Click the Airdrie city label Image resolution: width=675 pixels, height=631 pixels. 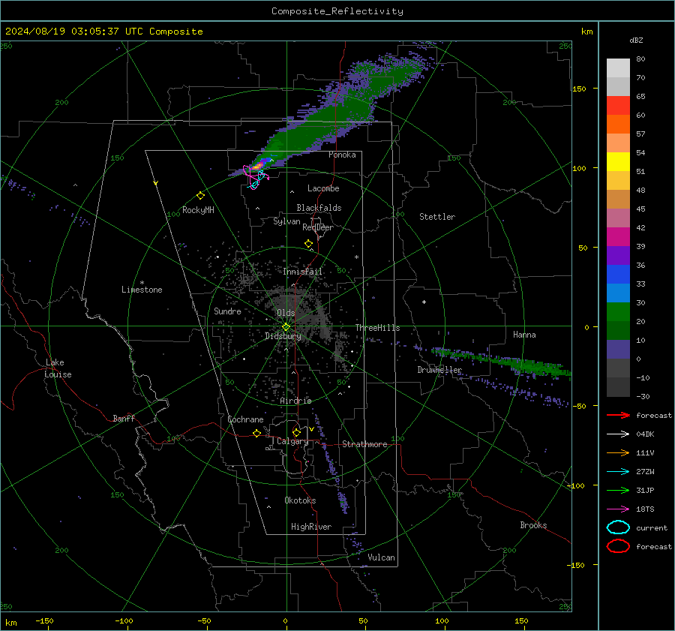pyautogui.click(x=295, y=401)
